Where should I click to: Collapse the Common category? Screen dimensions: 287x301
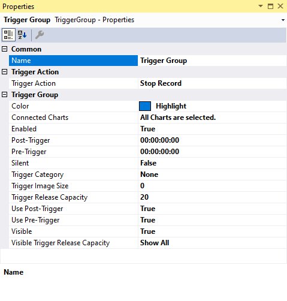[4, 49]
